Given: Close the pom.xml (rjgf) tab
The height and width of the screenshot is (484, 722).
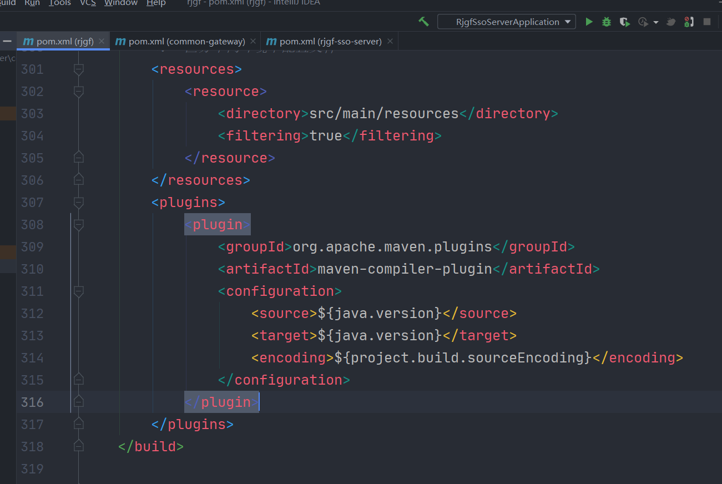Looking at the screenshot, I should (102, 41).
